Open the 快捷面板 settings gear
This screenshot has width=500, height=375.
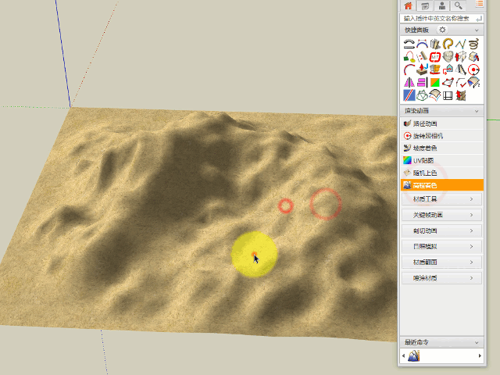click(x=442, y=30)
